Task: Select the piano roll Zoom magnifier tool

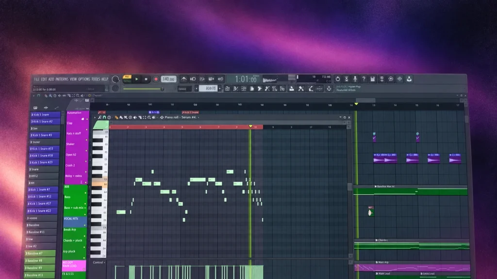Action: [149, 117]
